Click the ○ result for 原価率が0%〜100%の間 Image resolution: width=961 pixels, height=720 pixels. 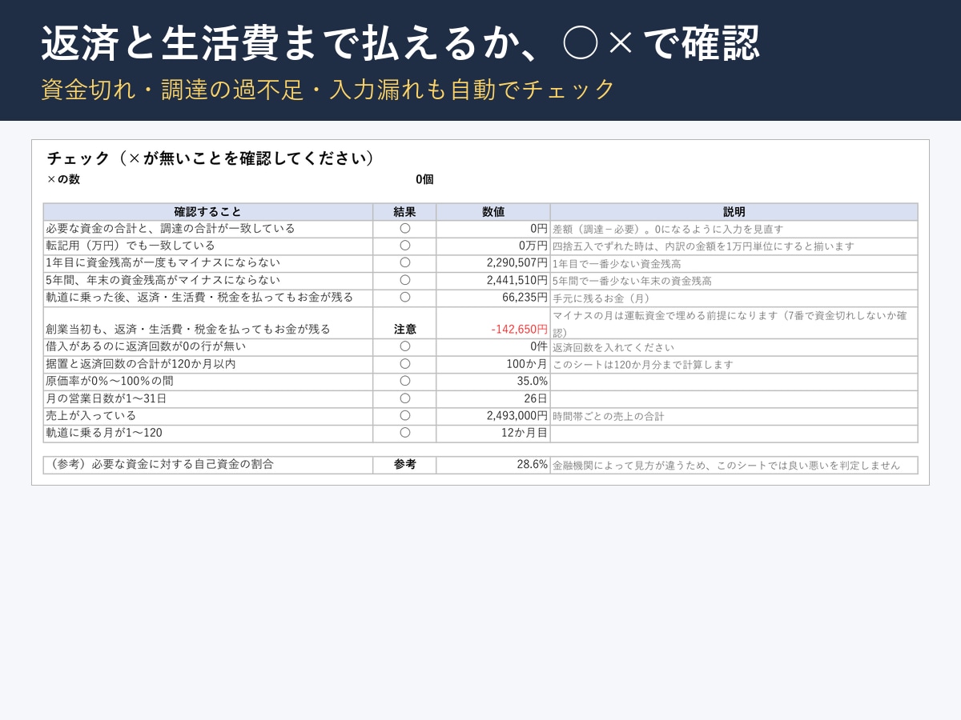[x=404, y=382]
